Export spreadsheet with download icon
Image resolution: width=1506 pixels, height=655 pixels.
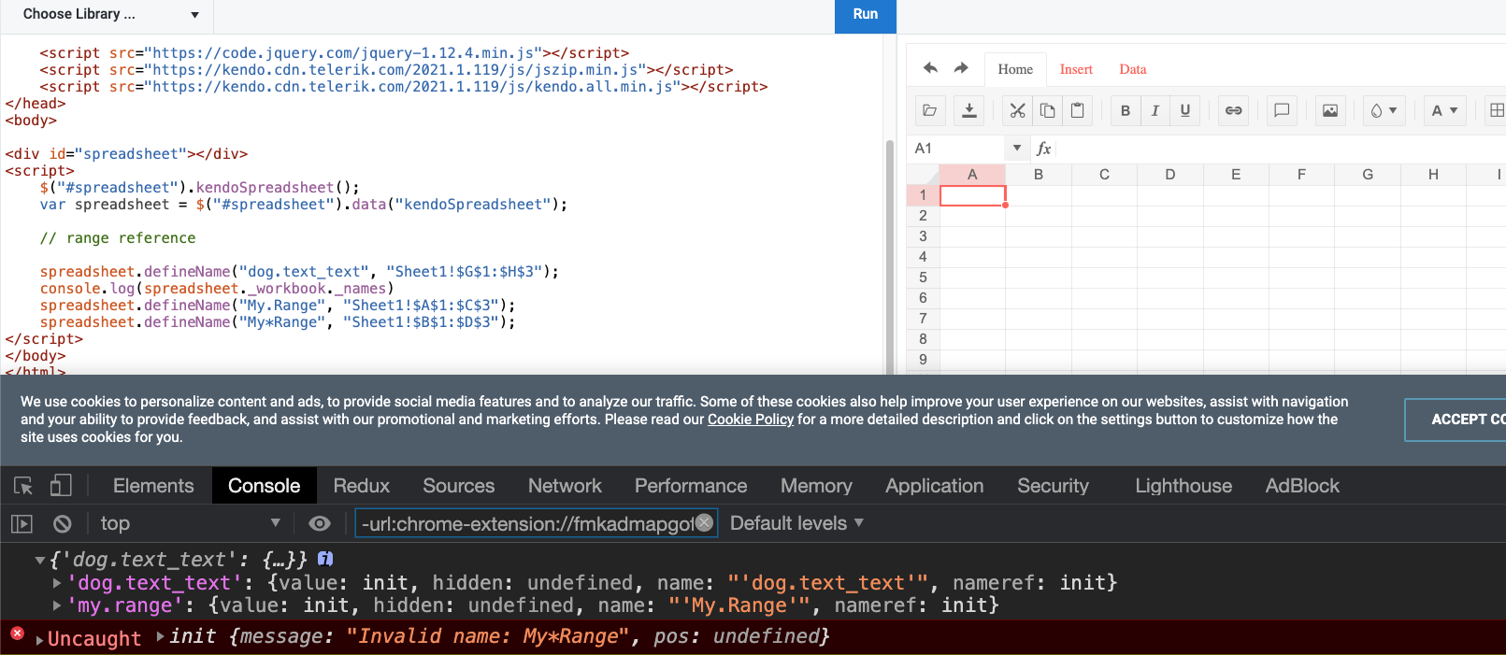[969, 110]
